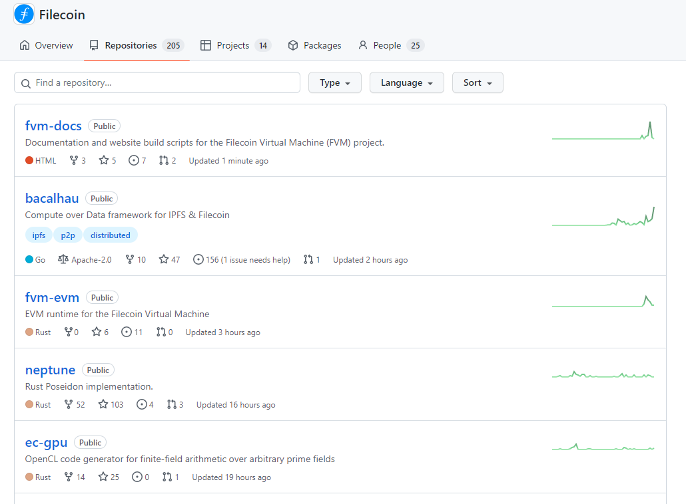View ec-gpu star icon with 25

103,477
